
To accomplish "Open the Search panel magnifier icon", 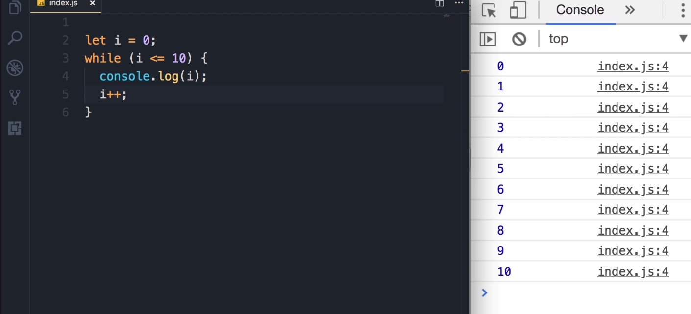I will pyautogui.click(x=15, y=38).
